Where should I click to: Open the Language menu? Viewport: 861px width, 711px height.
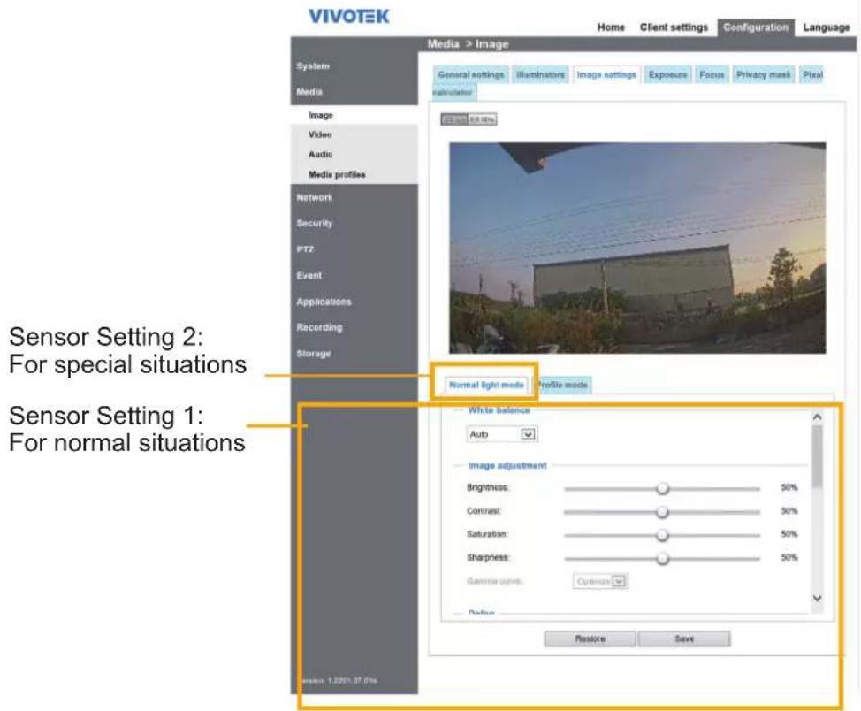[826, 27]
